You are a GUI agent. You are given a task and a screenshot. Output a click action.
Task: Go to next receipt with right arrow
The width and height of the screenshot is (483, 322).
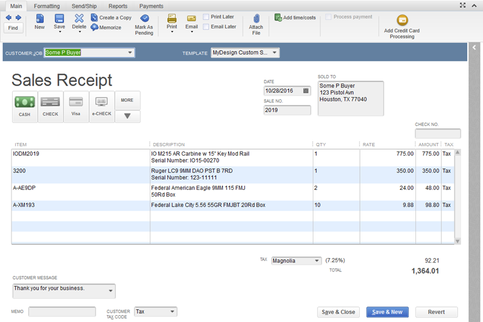tap(19, 17)
